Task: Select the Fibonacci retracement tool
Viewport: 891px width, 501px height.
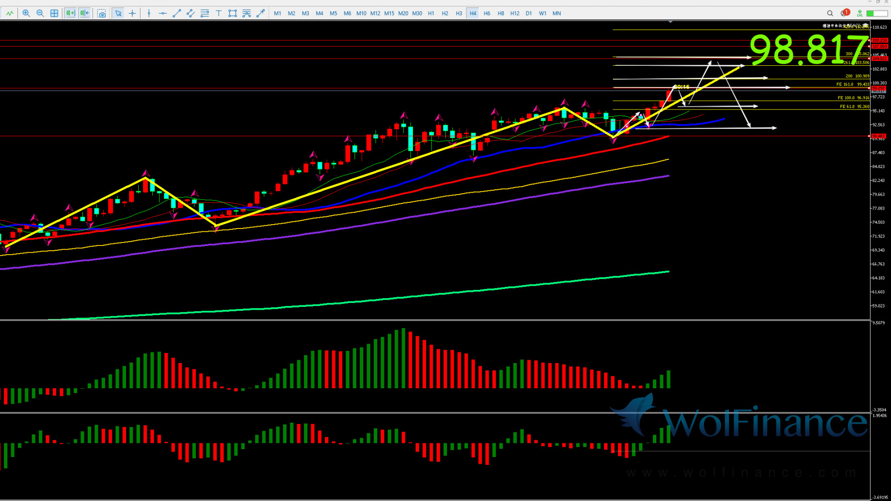Action: [205, 14]
